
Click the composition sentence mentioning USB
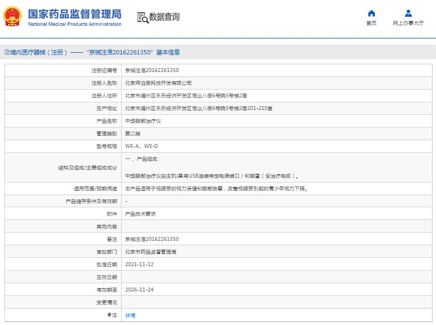point(212,176)
